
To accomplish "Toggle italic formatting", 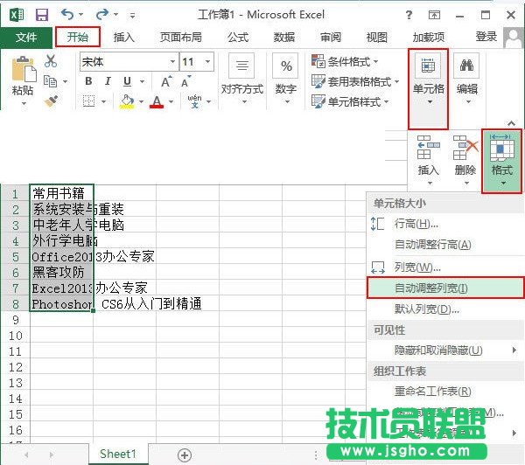I will (x=108, y=81).
